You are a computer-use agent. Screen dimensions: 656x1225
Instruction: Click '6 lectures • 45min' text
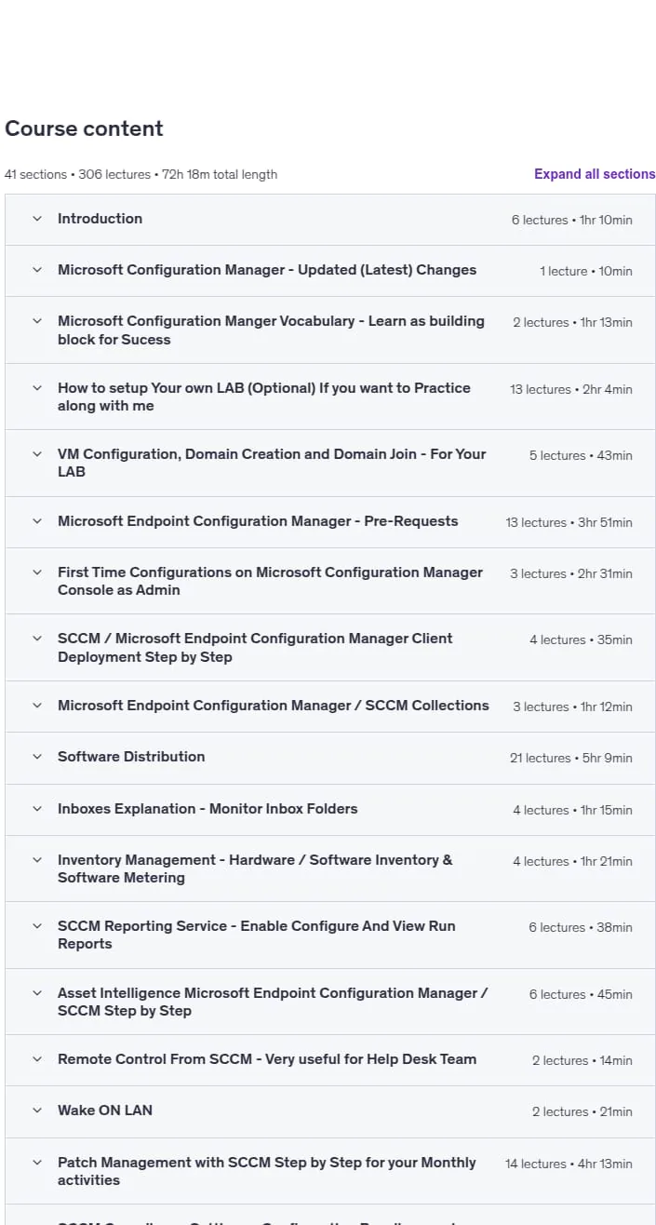[x=581, y=994]
